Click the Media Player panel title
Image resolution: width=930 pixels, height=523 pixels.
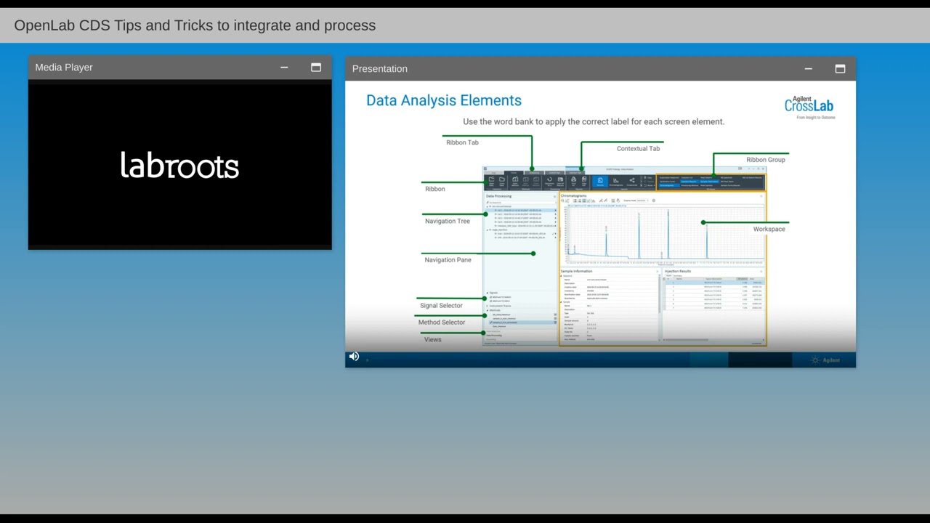(x=64, y=68)
